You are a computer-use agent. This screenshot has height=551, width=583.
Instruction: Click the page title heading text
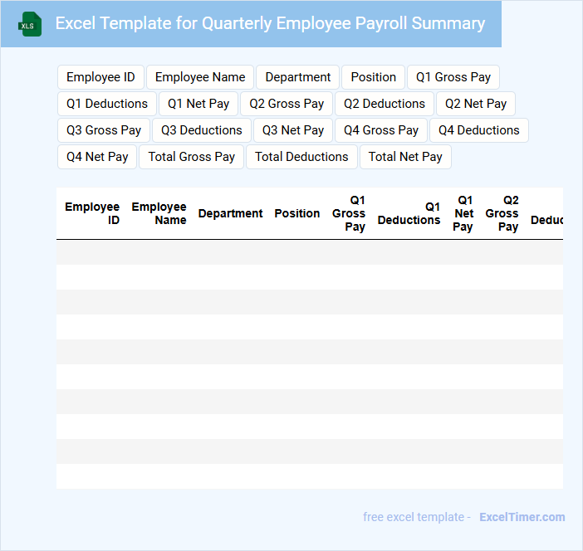[x=270, y=23]
